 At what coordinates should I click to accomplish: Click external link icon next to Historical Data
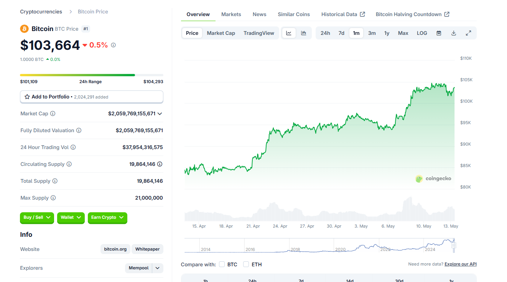(x=362, y=14)
